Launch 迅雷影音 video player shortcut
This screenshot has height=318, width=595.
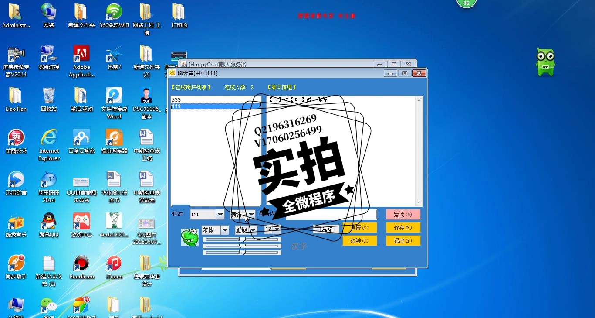[x=16, y=183]
